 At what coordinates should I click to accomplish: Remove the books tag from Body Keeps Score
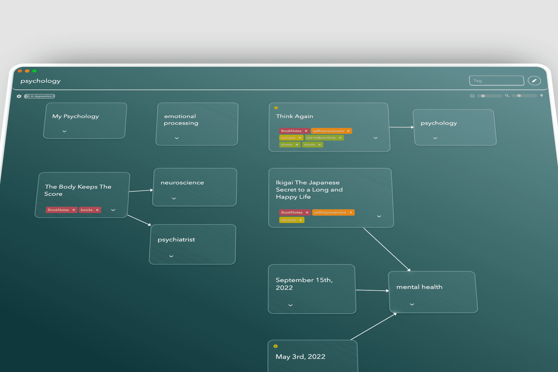click(x=97, y=210)
